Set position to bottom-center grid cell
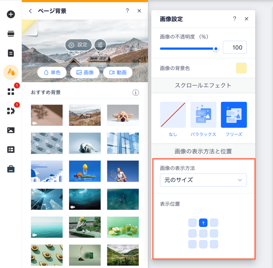273x268 pixels. point(203,244)
